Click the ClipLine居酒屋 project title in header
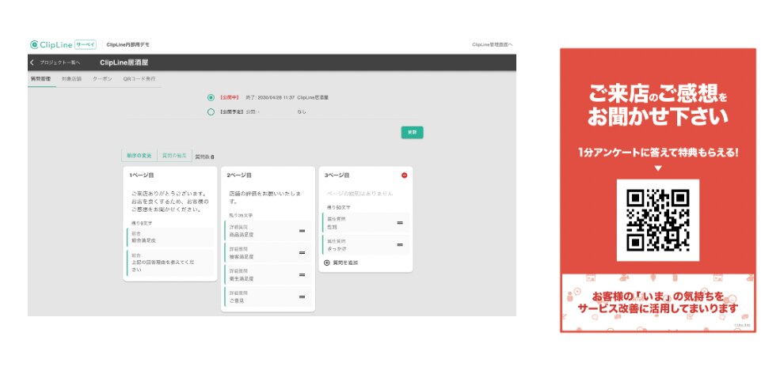 tap(124, 62)
